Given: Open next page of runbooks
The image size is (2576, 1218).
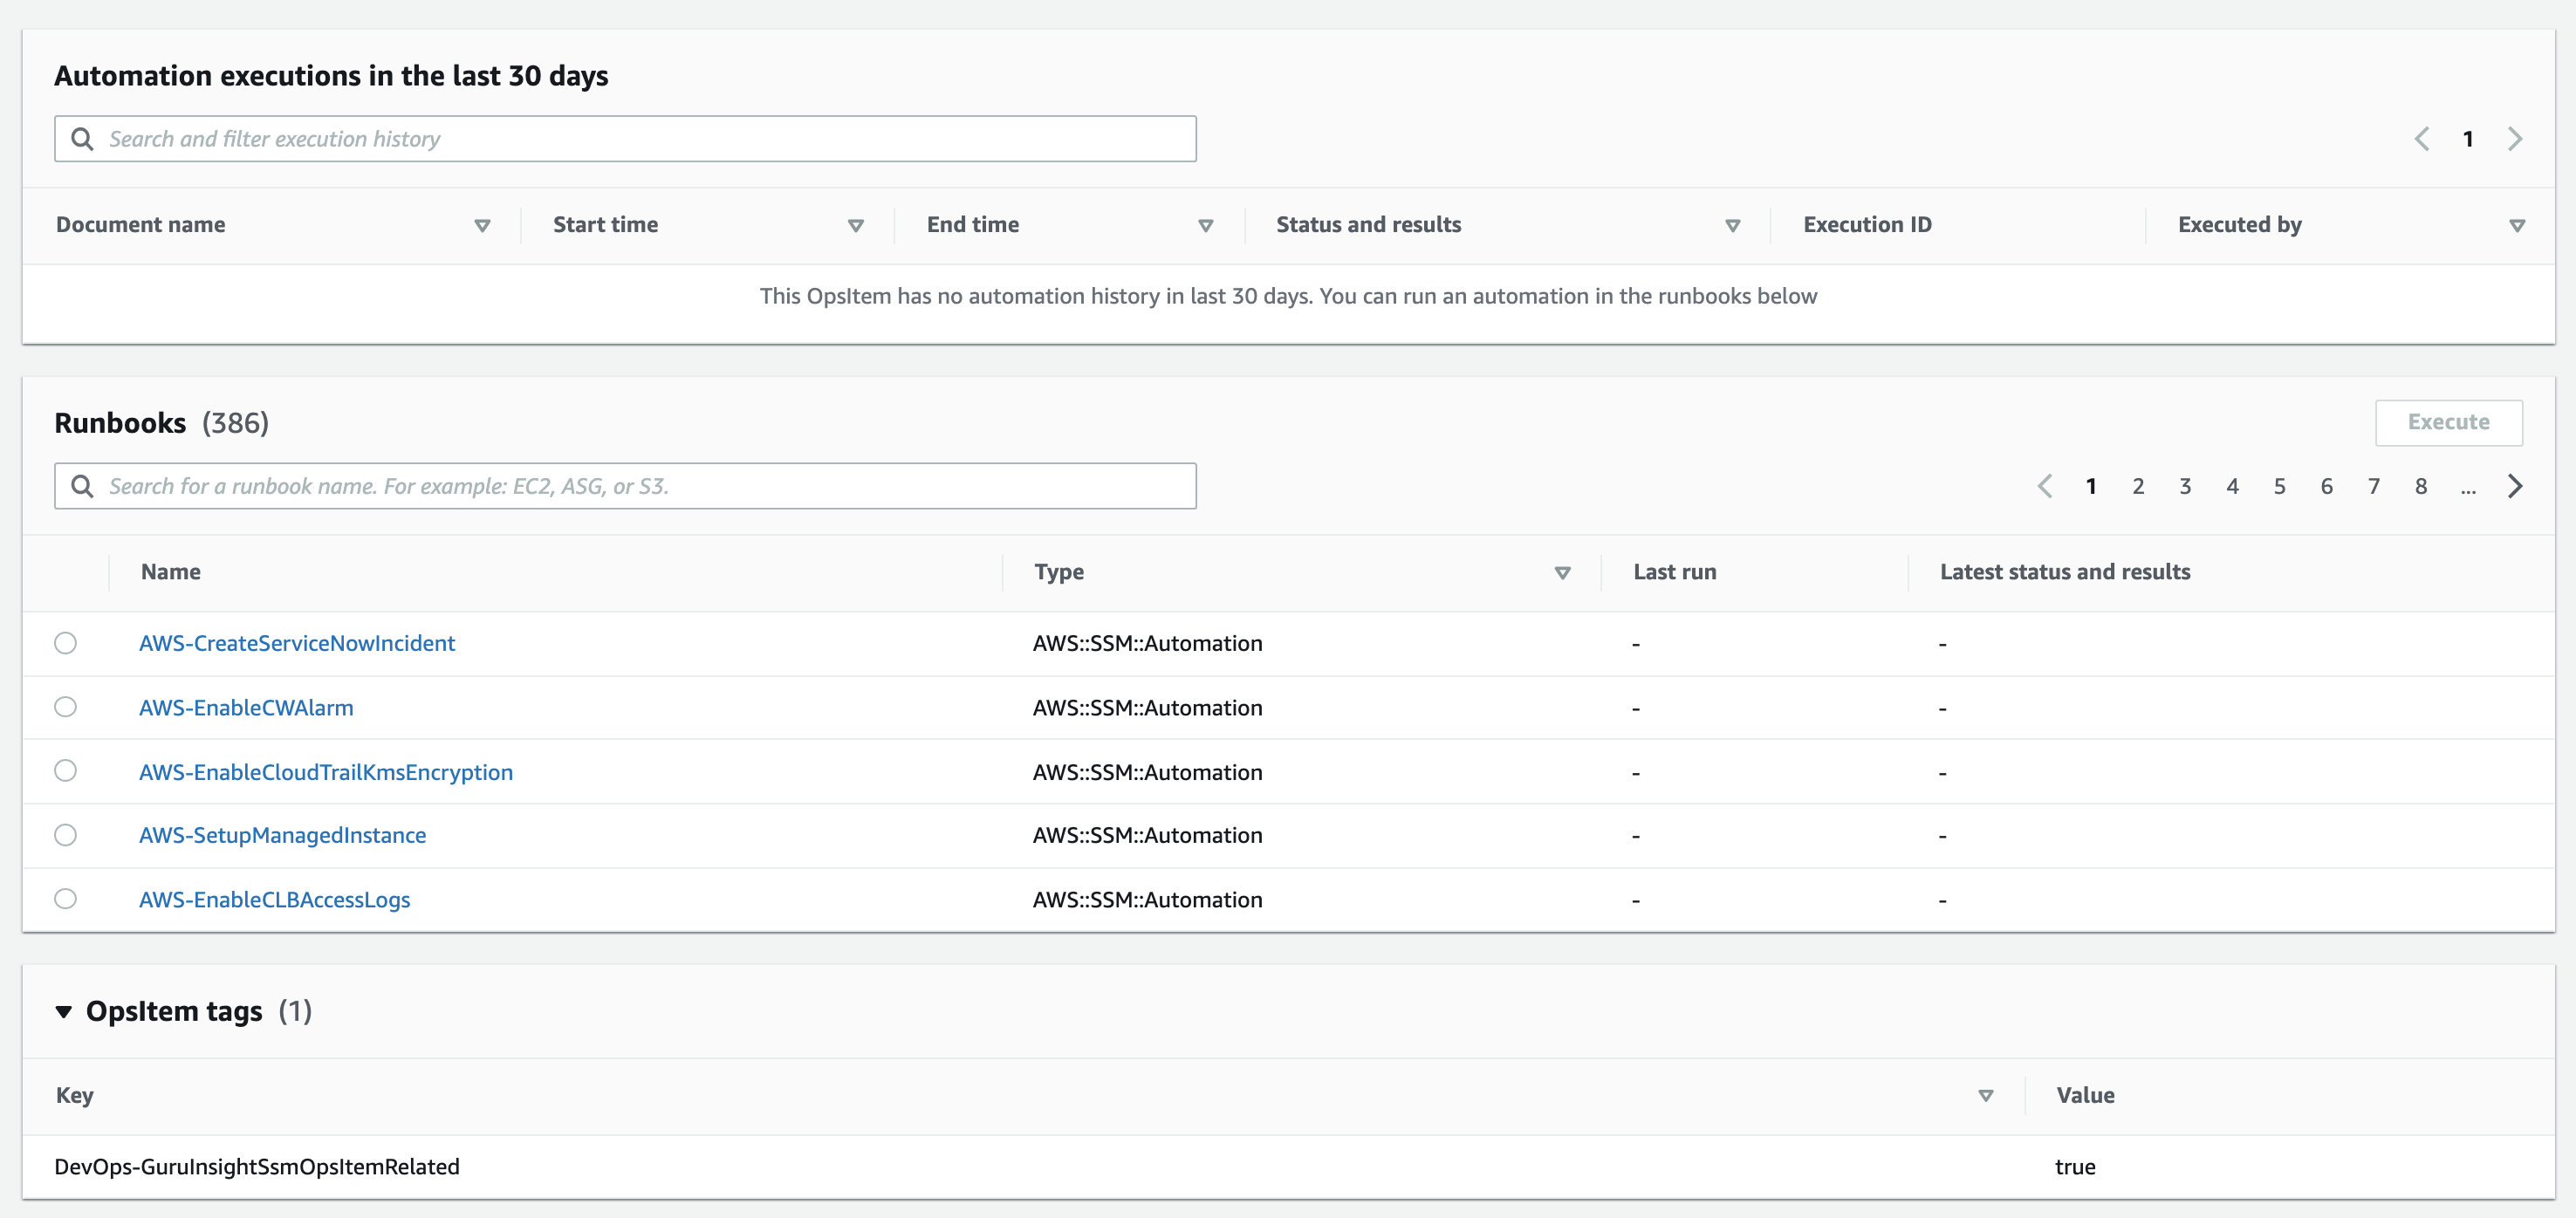Looking at the screenshot, I should [2517, 486].
